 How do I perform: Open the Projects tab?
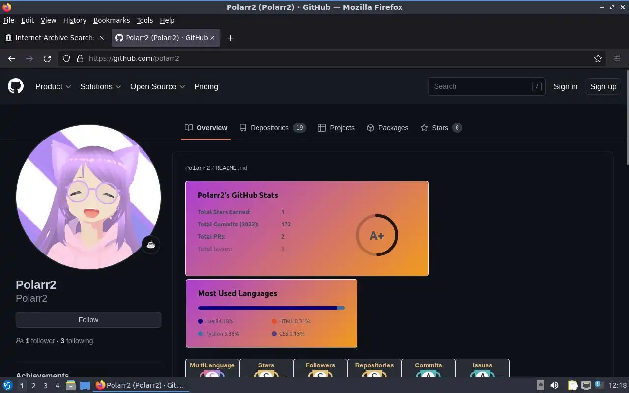tap(336, 128)
